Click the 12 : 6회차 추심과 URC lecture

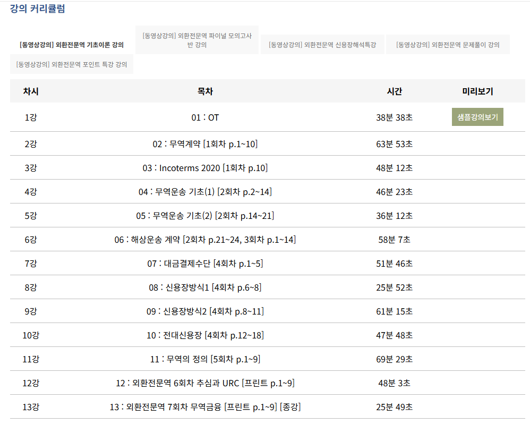pyautogui.click(x=205, y=383)
